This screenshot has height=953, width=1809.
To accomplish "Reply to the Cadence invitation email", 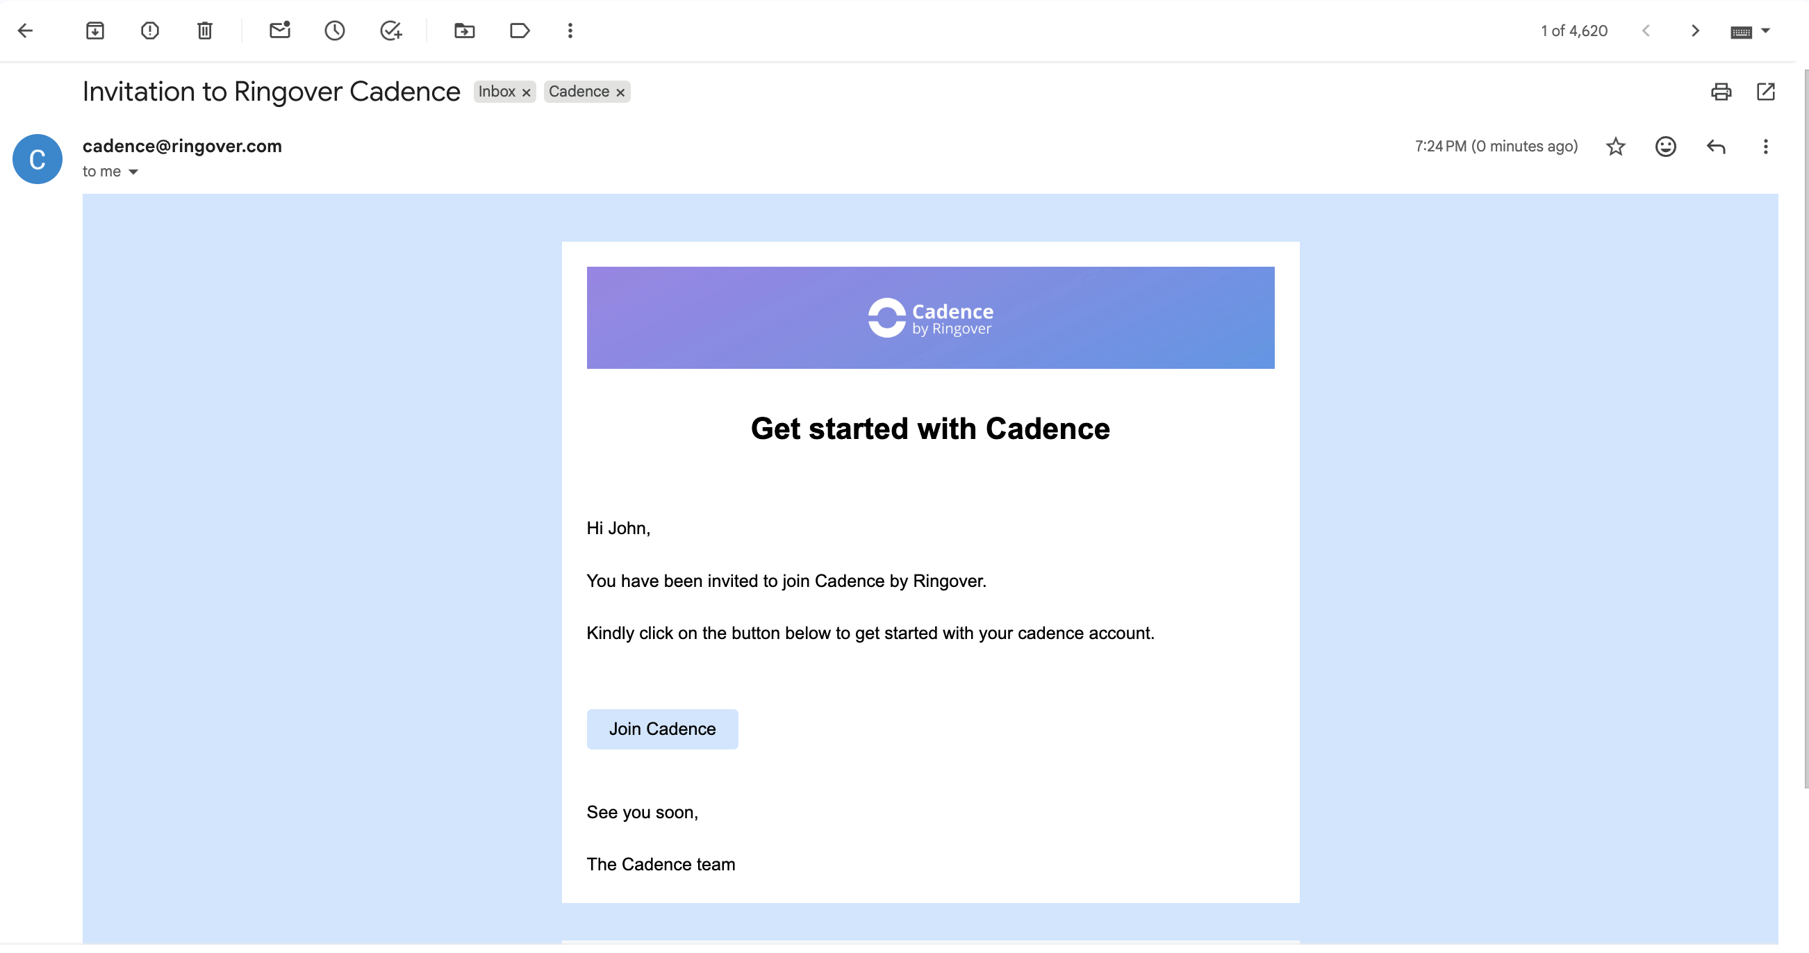I will tap(1715, 147).
